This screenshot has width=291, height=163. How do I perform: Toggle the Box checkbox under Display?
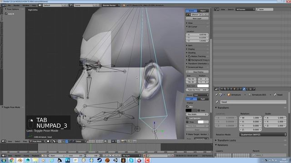[x=187, y=107]
